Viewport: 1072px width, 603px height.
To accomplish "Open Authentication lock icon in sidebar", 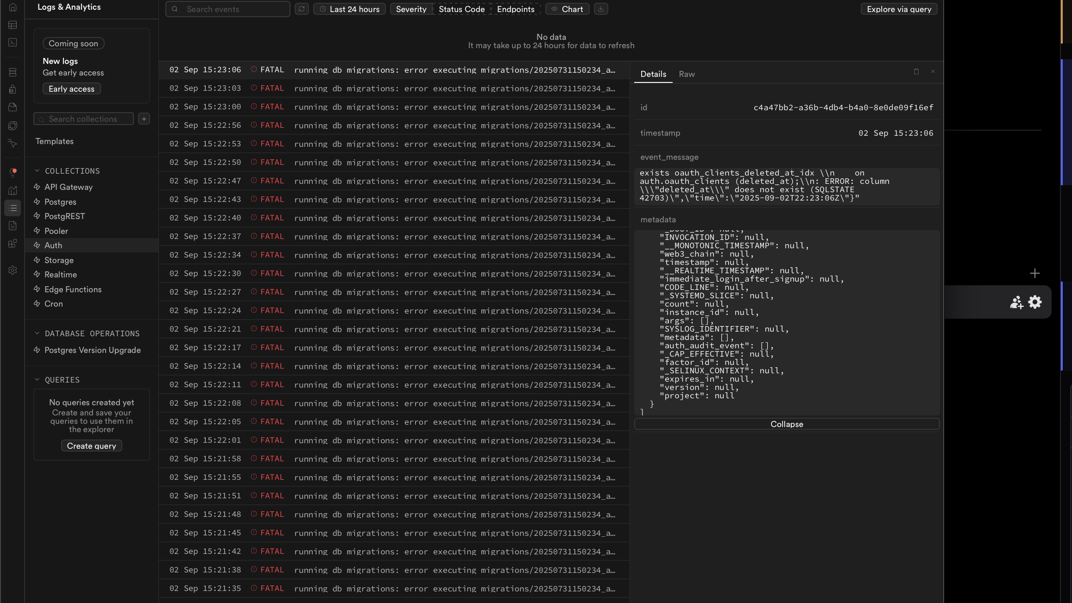I will [x=13, y=89].
